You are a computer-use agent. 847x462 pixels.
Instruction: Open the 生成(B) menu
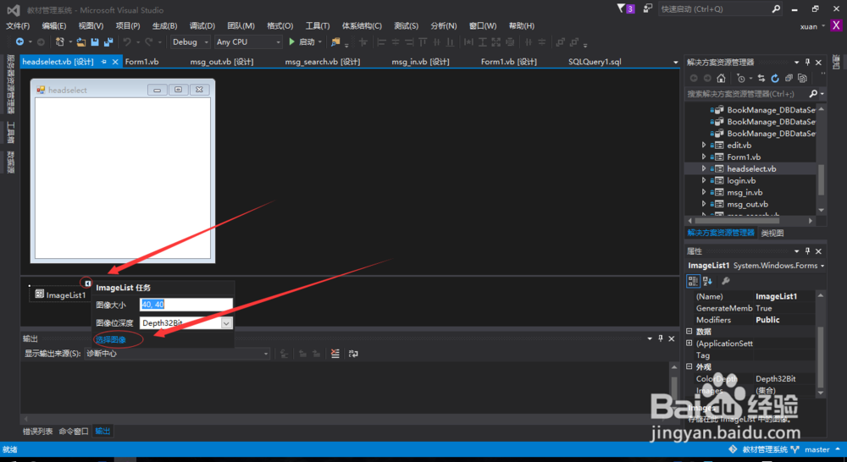[164, 25]
